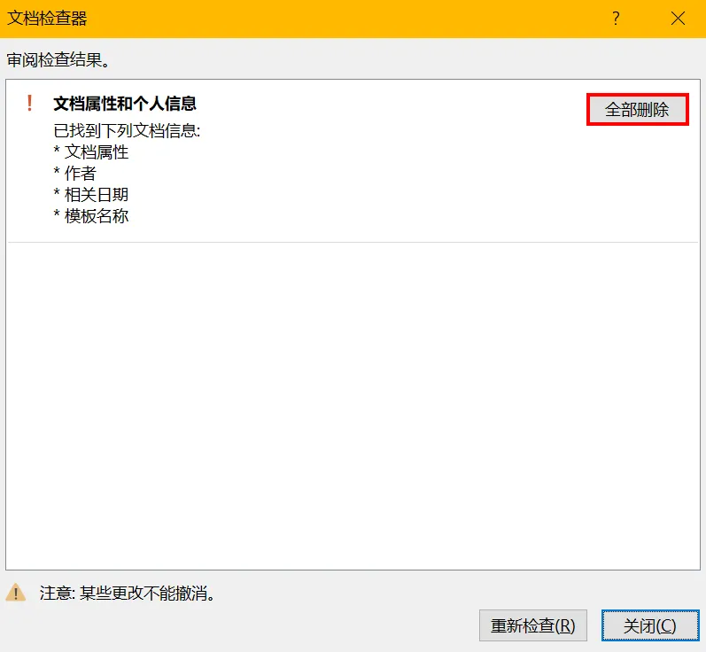Click the 重新检查(R) button

click(x=532, y=625)
